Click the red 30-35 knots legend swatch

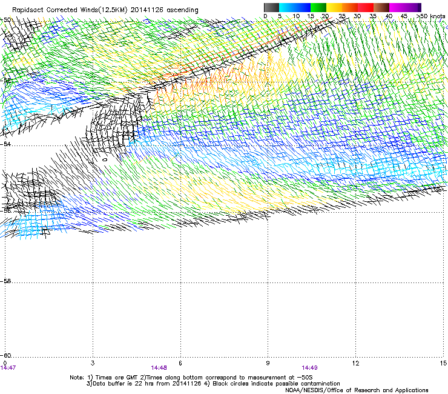[366, 7]
